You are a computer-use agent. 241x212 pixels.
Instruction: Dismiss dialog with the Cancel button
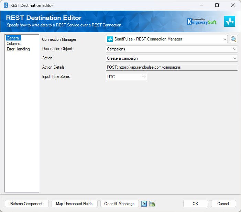[x=223, y=204]
